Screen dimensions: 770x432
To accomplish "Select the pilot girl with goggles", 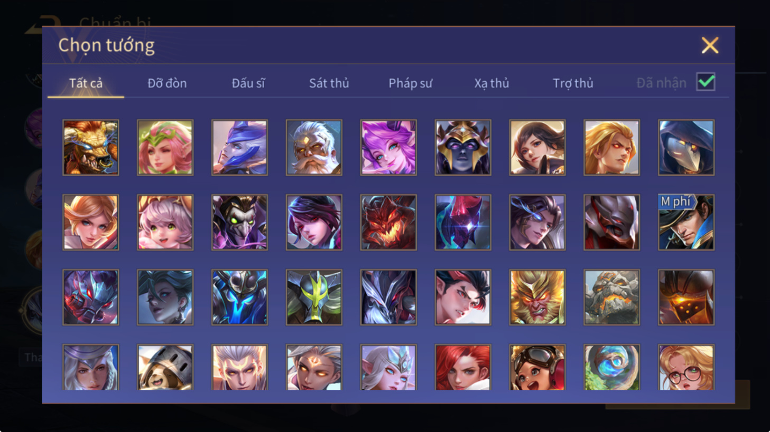I will point(537,367).
